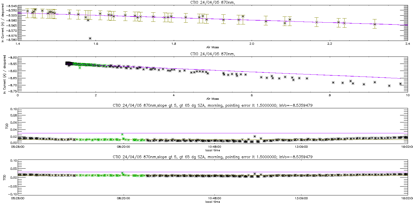413x206 pixels.
Task: Select the rightmost data point in the top plot
Action: [x=375, y=24]
